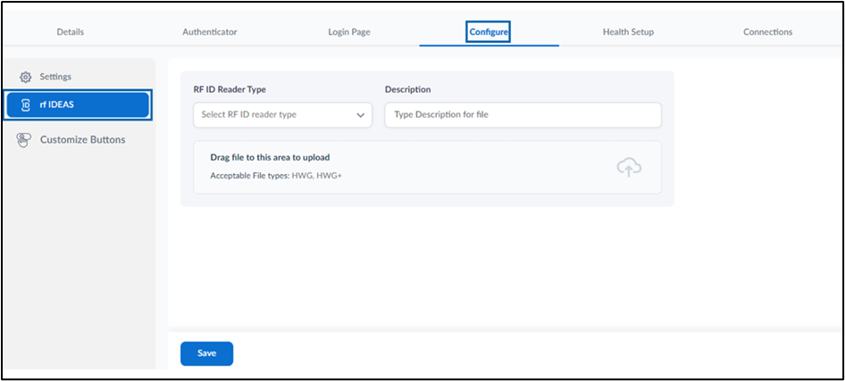
Task: Go to the Login Page tab
Action: [x=349, y=32]
